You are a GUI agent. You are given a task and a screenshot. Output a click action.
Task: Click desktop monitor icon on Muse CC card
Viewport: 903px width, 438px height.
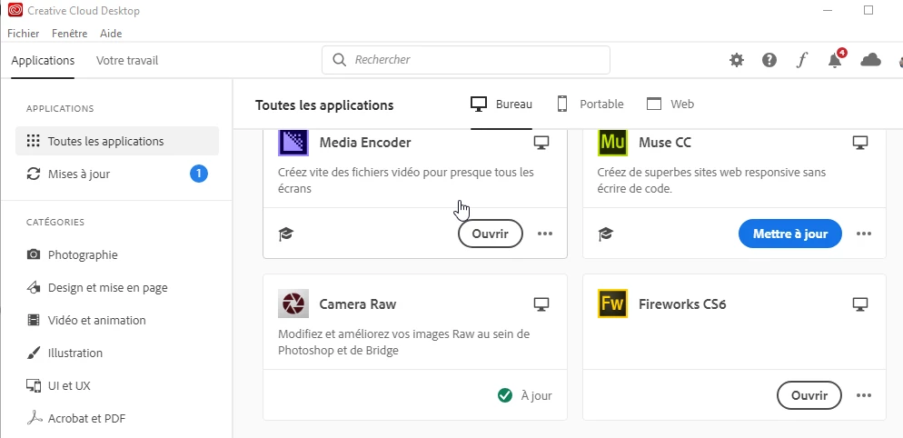click(859, 143)
